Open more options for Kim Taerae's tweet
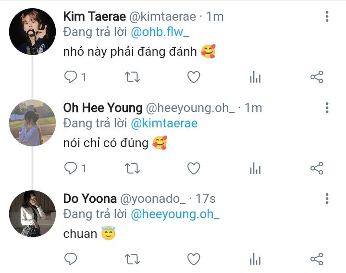This screenshot has height=273, width=346. coord(327,17)
